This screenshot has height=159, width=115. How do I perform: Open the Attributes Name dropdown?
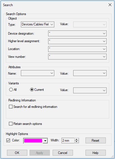(38, 73)
